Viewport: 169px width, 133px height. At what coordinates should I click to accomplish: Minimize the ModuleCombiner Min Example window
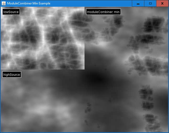[138, 3]
